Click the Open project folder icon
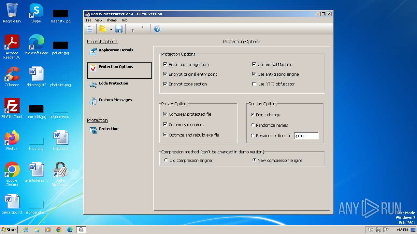 click(x=103, y=29)
